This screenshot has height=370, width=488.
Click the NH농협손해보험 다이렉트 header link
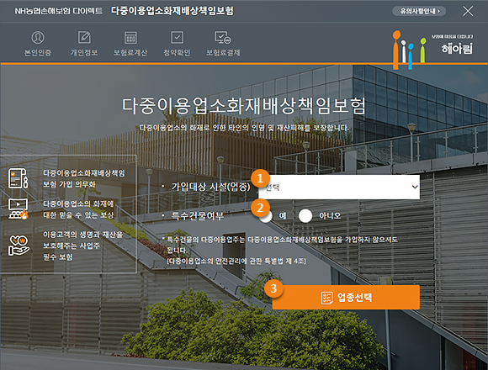pyautogui.click(x=59, y=11)
